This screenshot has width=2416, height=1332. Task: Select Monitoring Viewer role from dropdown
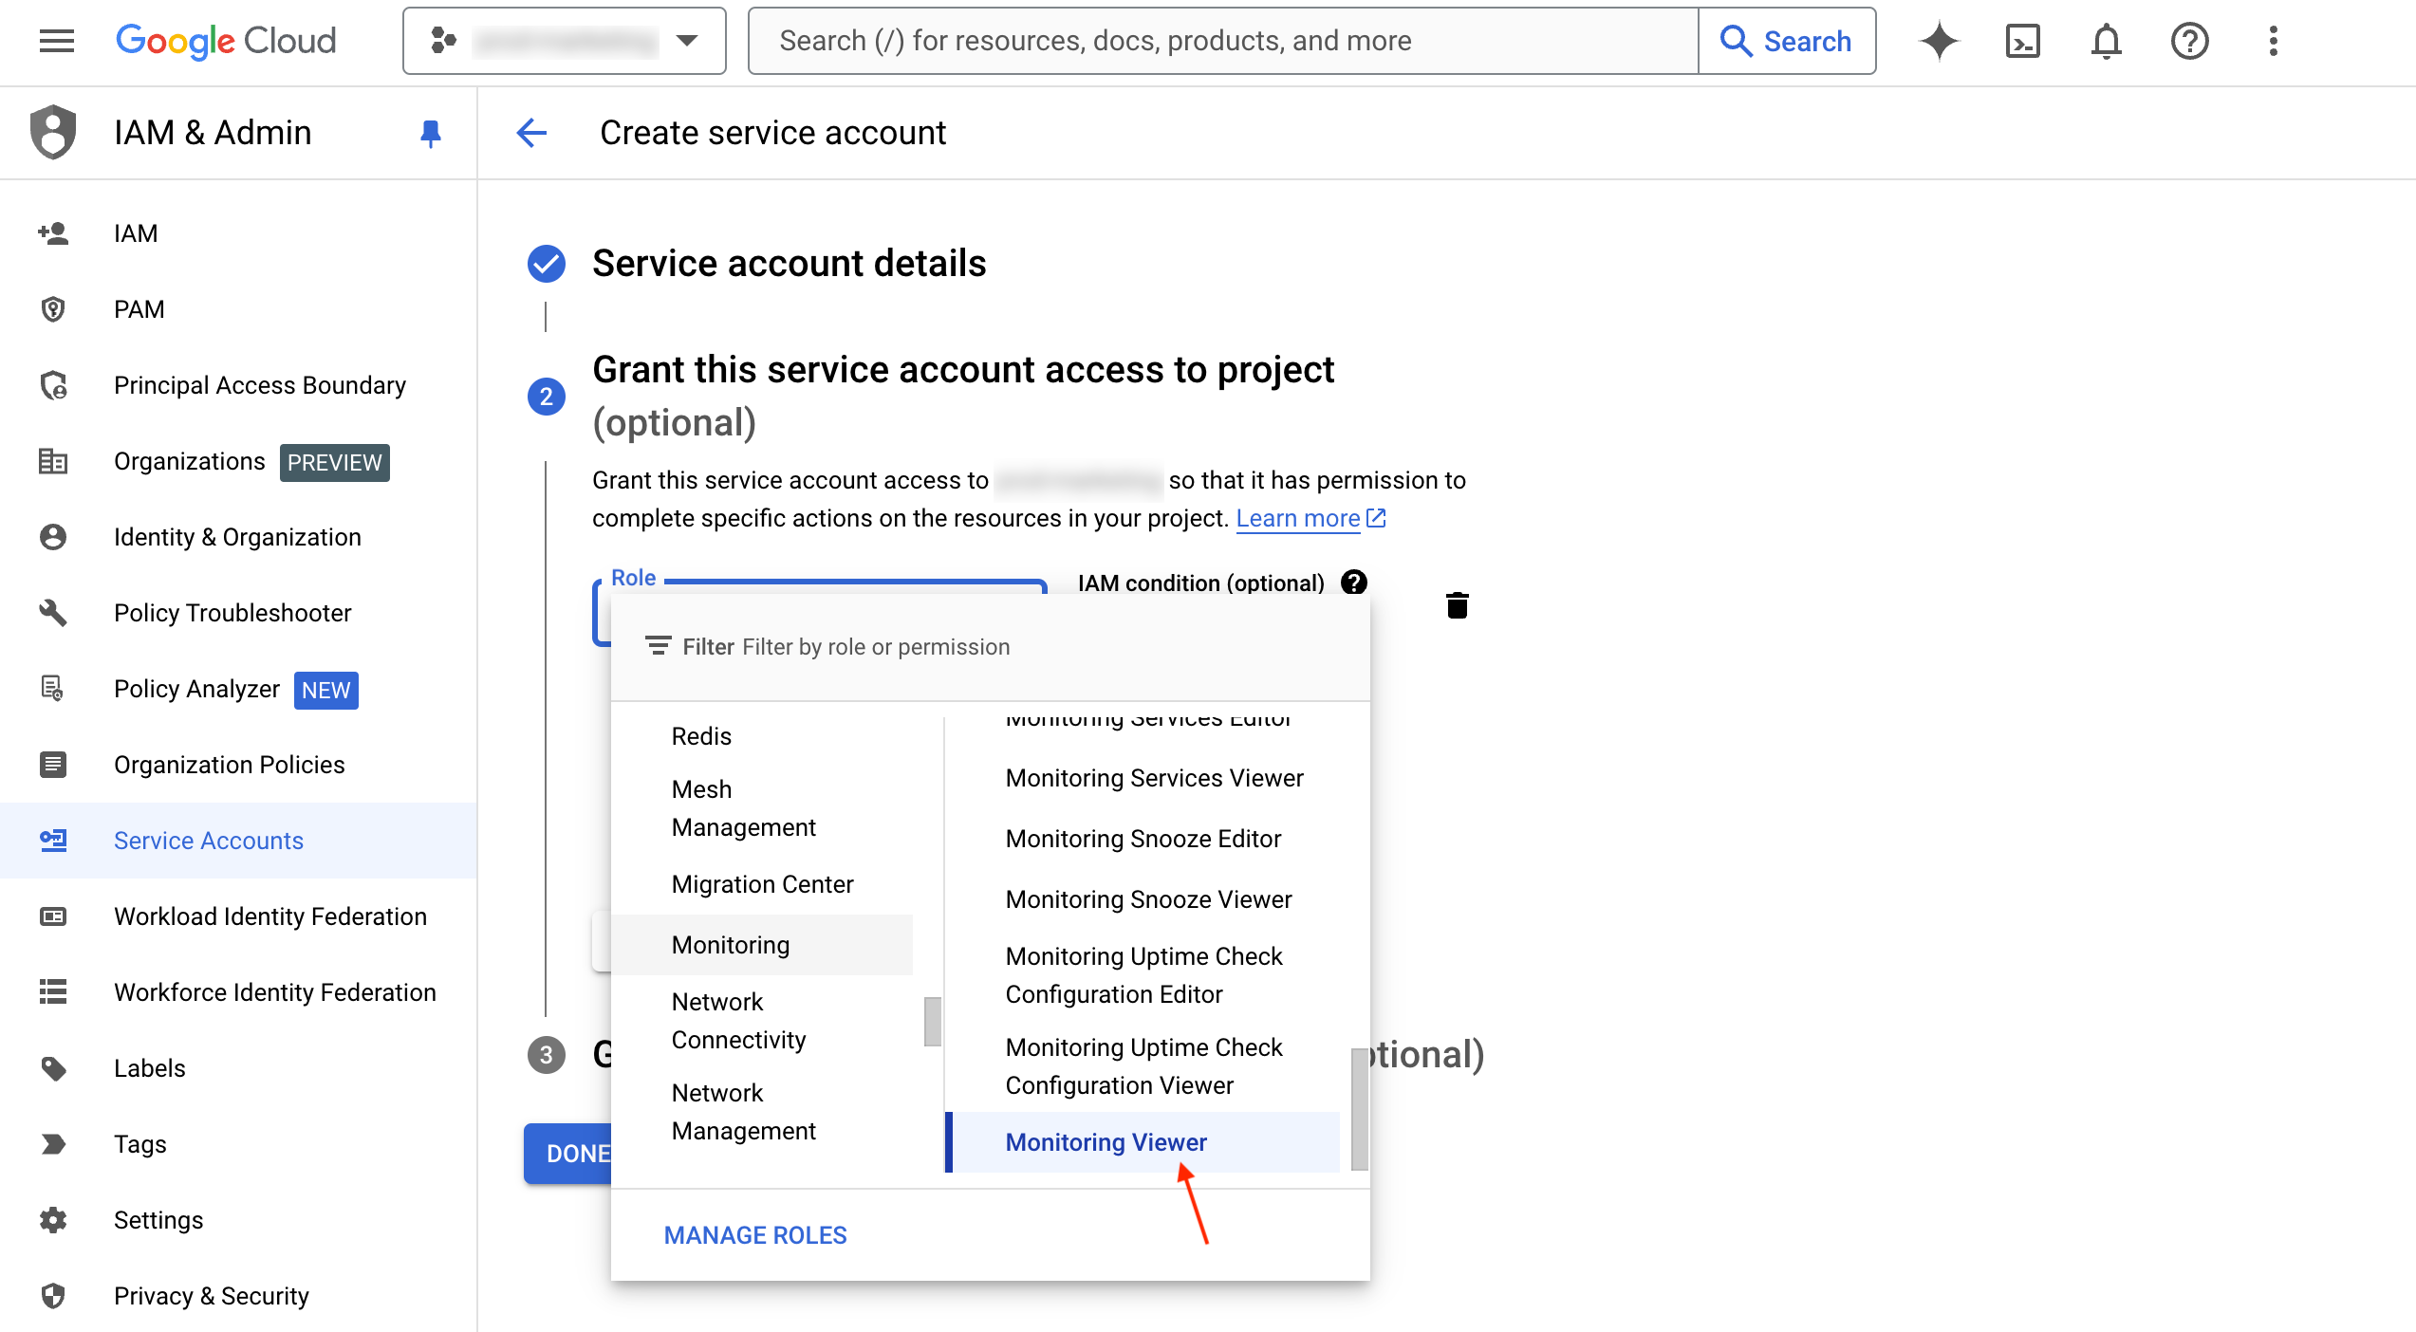(x=1106, y=1141)
